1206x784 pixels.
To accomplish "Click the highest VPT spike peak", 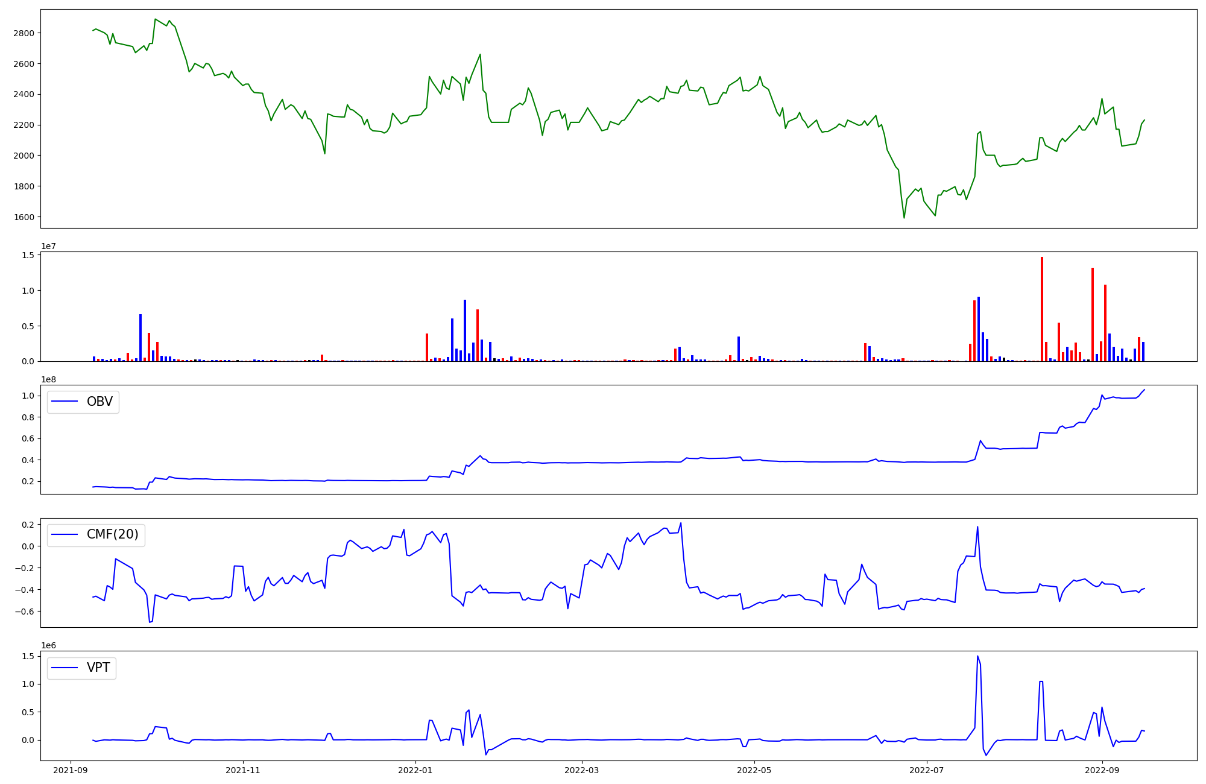I will (977, 656).
